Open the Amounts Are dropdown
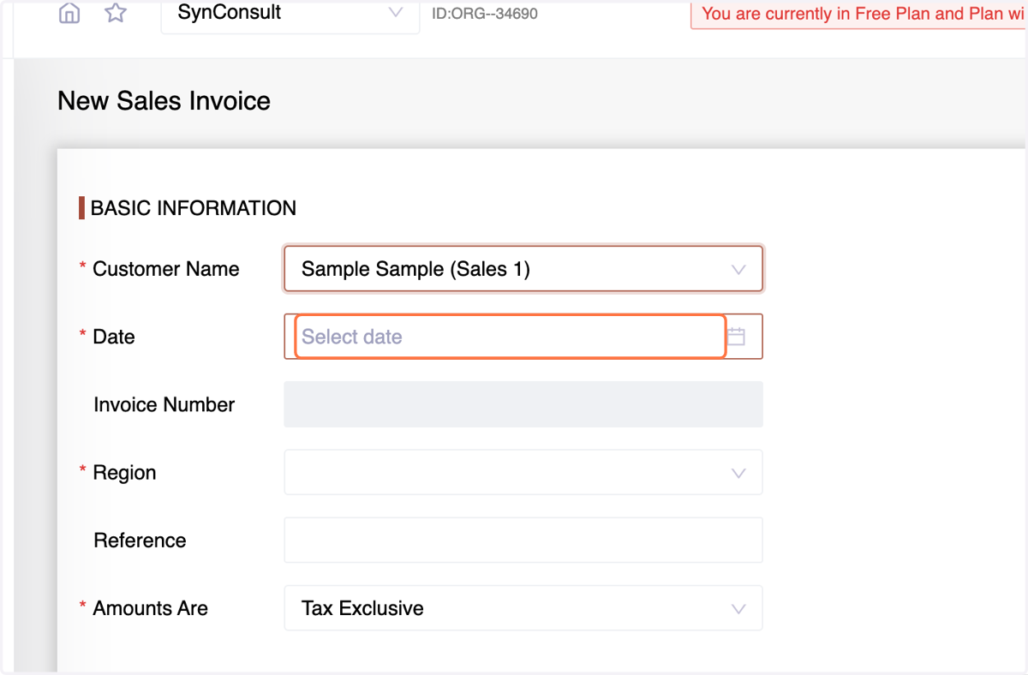1028x675 pixels. tap(523, 608)
